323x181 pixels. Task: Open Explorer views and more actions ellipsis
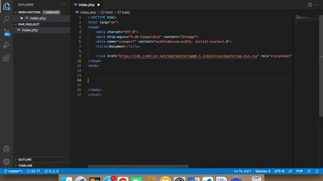[64, 5]
